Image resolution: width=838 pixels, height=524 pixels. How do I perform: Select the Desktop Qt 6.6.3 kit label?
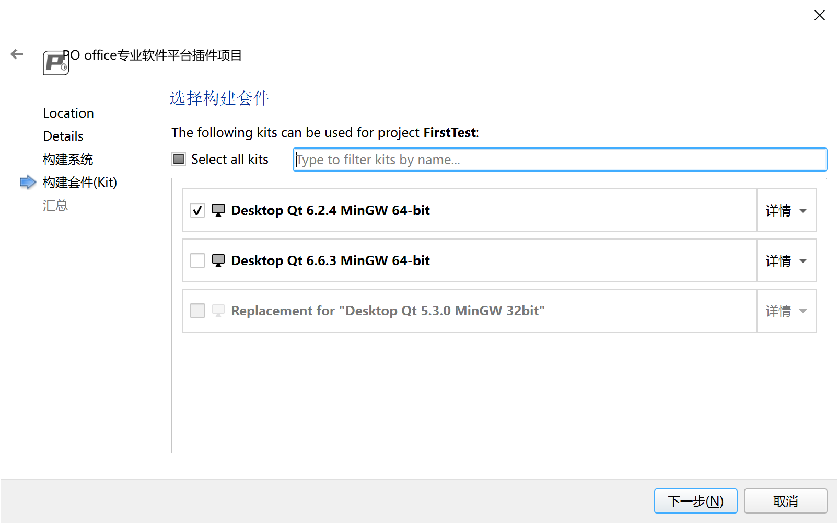pyautogui.click(x=330, y=260)
